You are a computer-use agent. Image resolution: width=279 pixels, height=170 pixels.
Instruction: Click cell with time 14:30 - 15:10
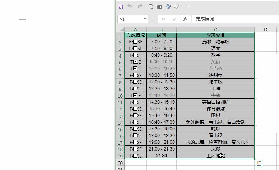tap(162, 102)
